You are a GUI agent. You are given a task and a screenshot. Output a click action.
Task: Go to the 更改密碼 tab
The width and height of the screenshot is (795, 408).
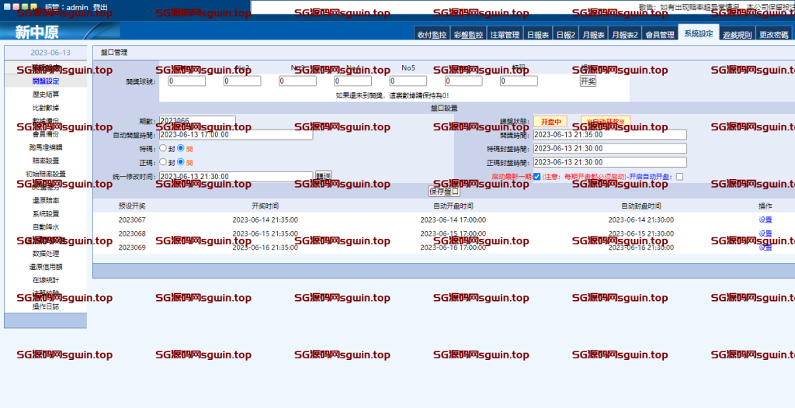coord(773,35)
